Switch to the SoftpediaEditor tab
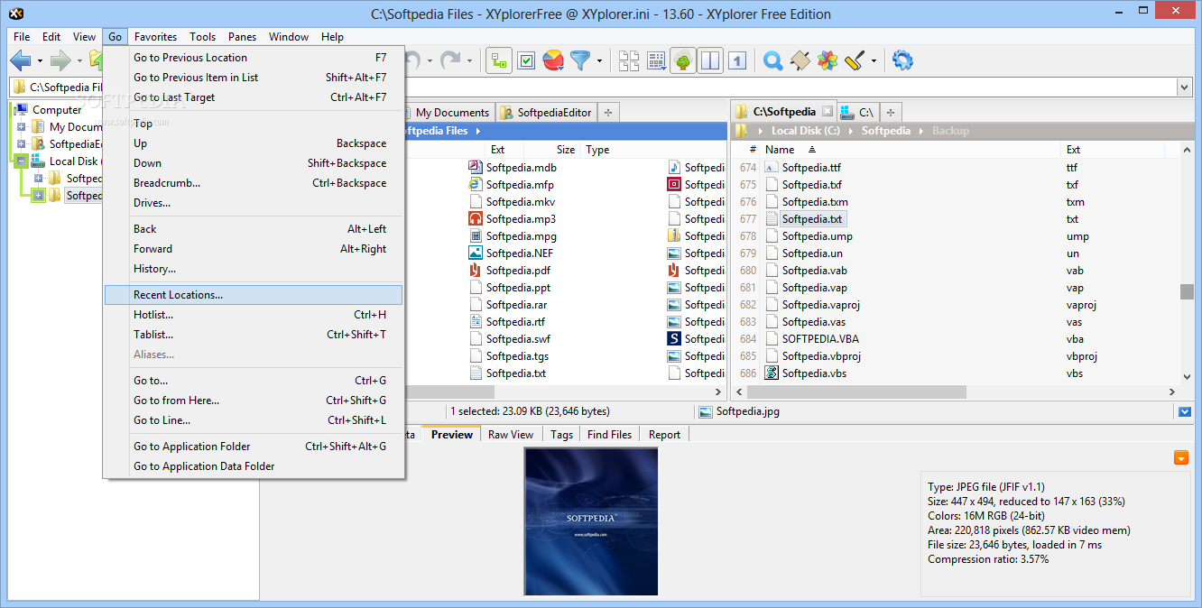Screen dimensions: 1202x608 point(546,113)
